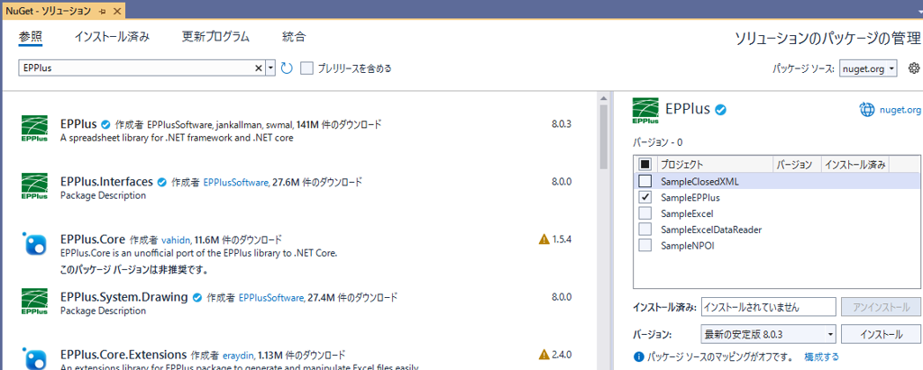Select the EPPlus.System.Drawing package name

click(124, 298)
